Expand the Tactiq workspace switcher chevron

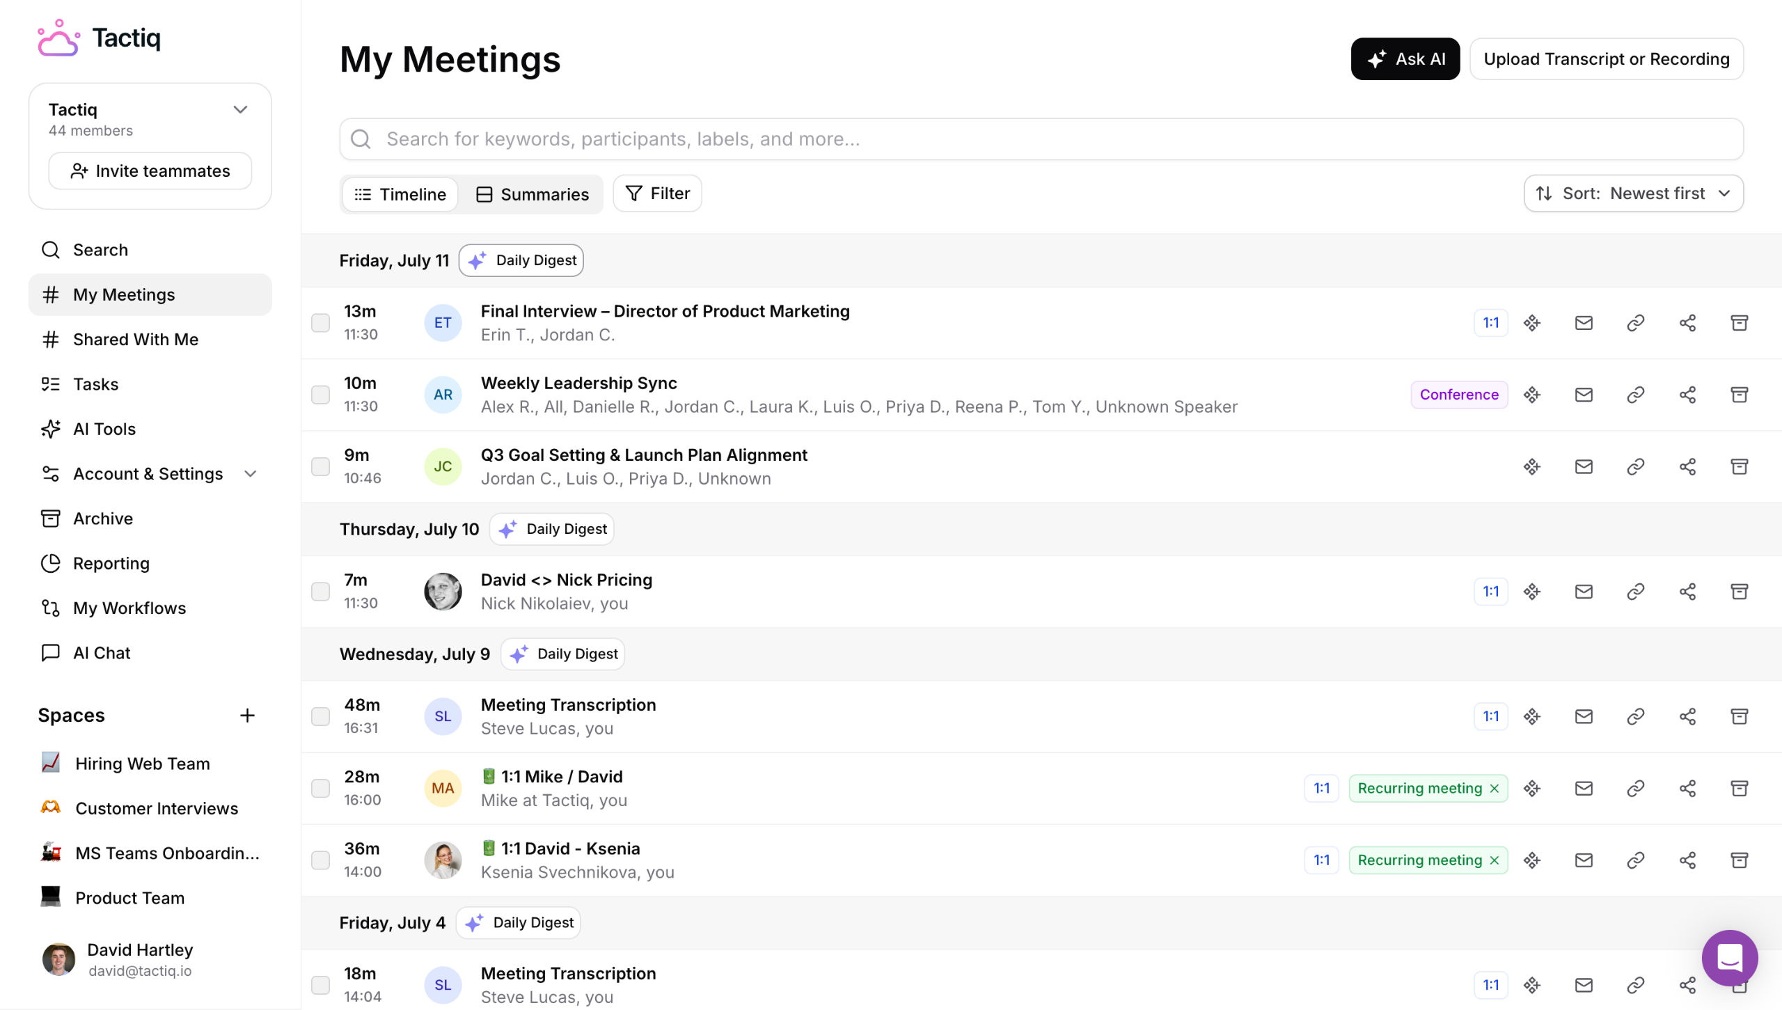click(x=240, y=110)
